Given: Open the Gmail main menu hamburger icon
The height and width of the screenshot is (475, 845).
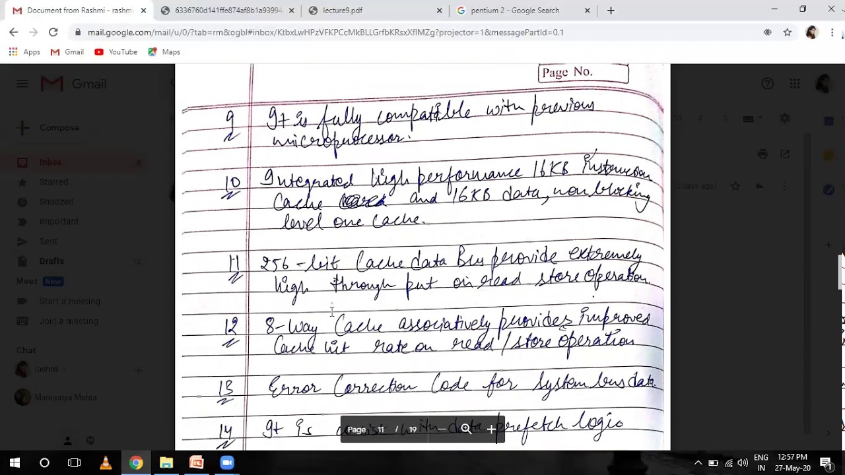Looking at the screenshot, I should click(x=22, y=84).
